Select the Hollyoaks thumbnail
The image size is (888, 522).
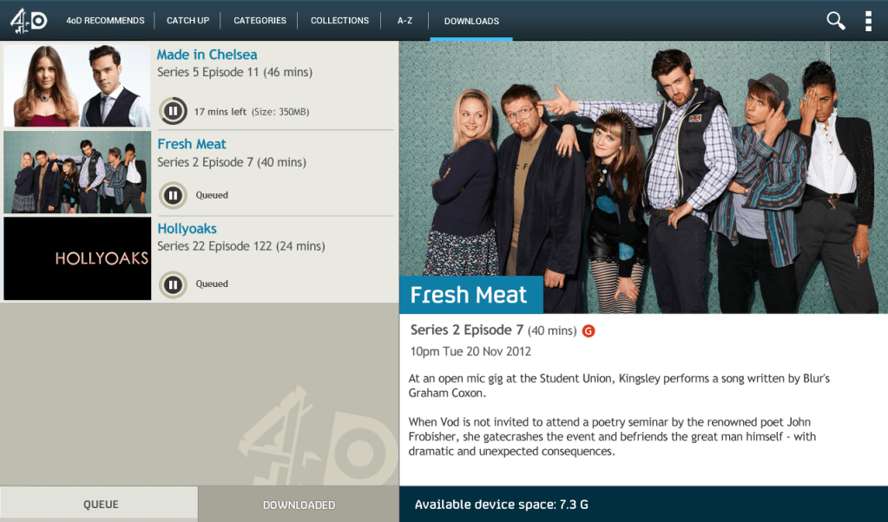click(x=77, y=258)
